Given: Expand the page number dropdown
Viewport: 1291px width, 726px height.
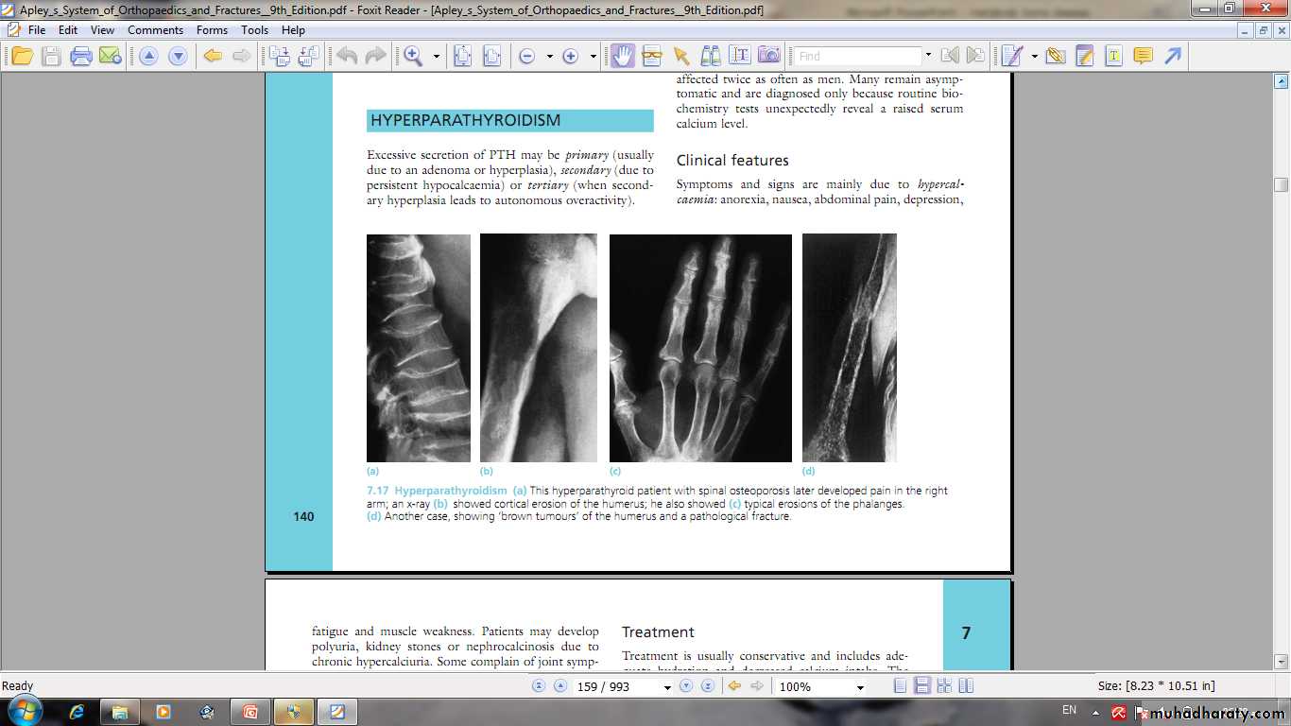Looking at the screenshot, I should 666,687.
